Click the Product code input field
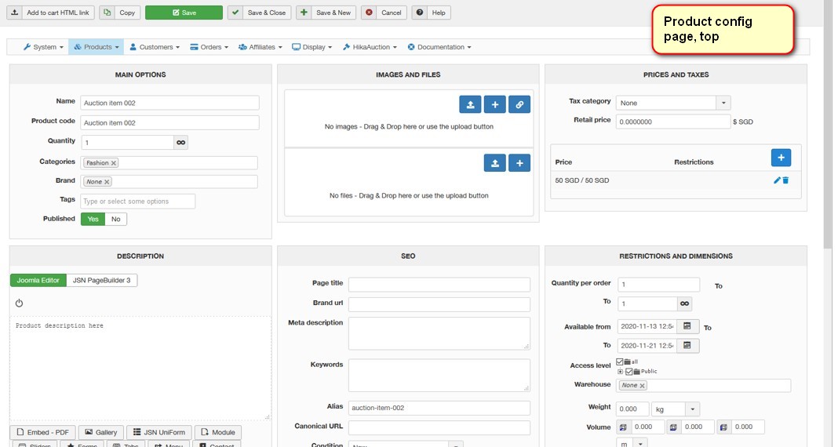The image size is (838, 447). pos(170,123)
